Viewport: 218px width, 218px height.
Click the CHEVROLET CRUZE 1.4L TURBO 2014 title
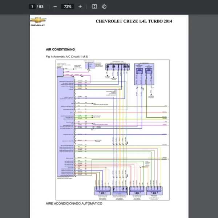click(x=134, y=21)
